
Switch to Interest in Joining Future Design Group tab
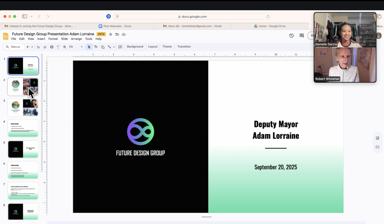tap(39, 26)
